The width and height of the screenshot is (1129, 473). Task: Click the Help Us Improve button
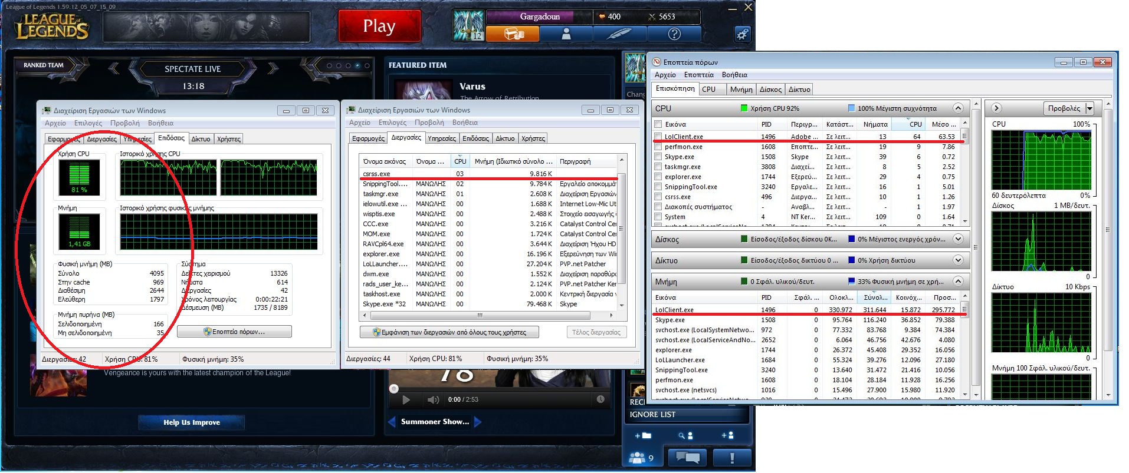[192, 422]
